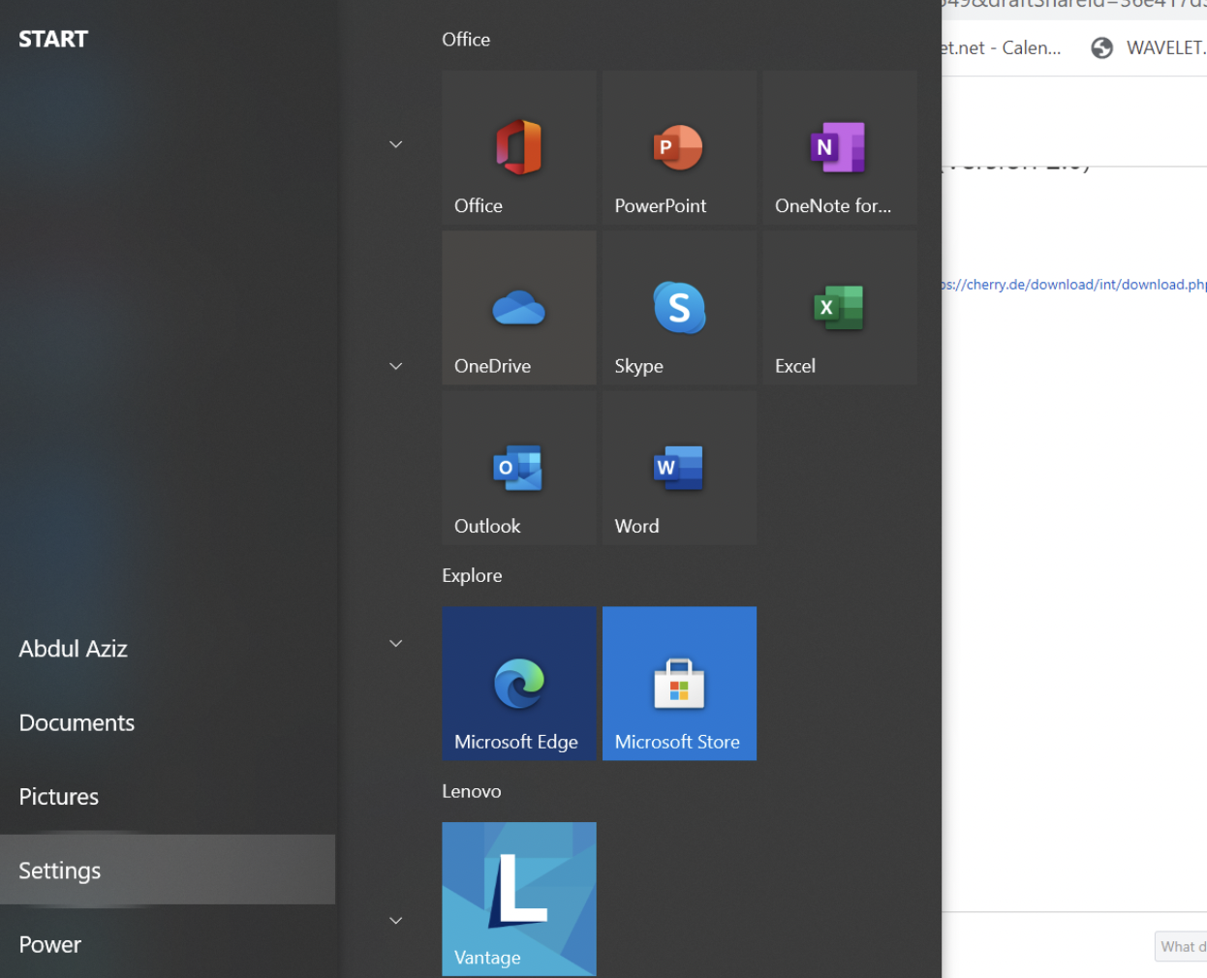
Task: Click the OneDrive cloud tile
Action: 518,308
